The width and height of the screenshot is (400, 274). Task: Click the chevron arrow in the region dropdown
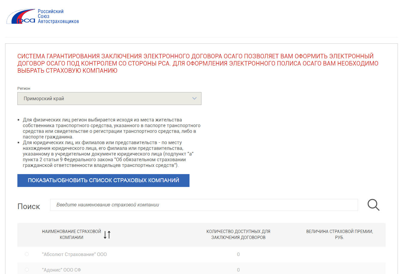194,98
